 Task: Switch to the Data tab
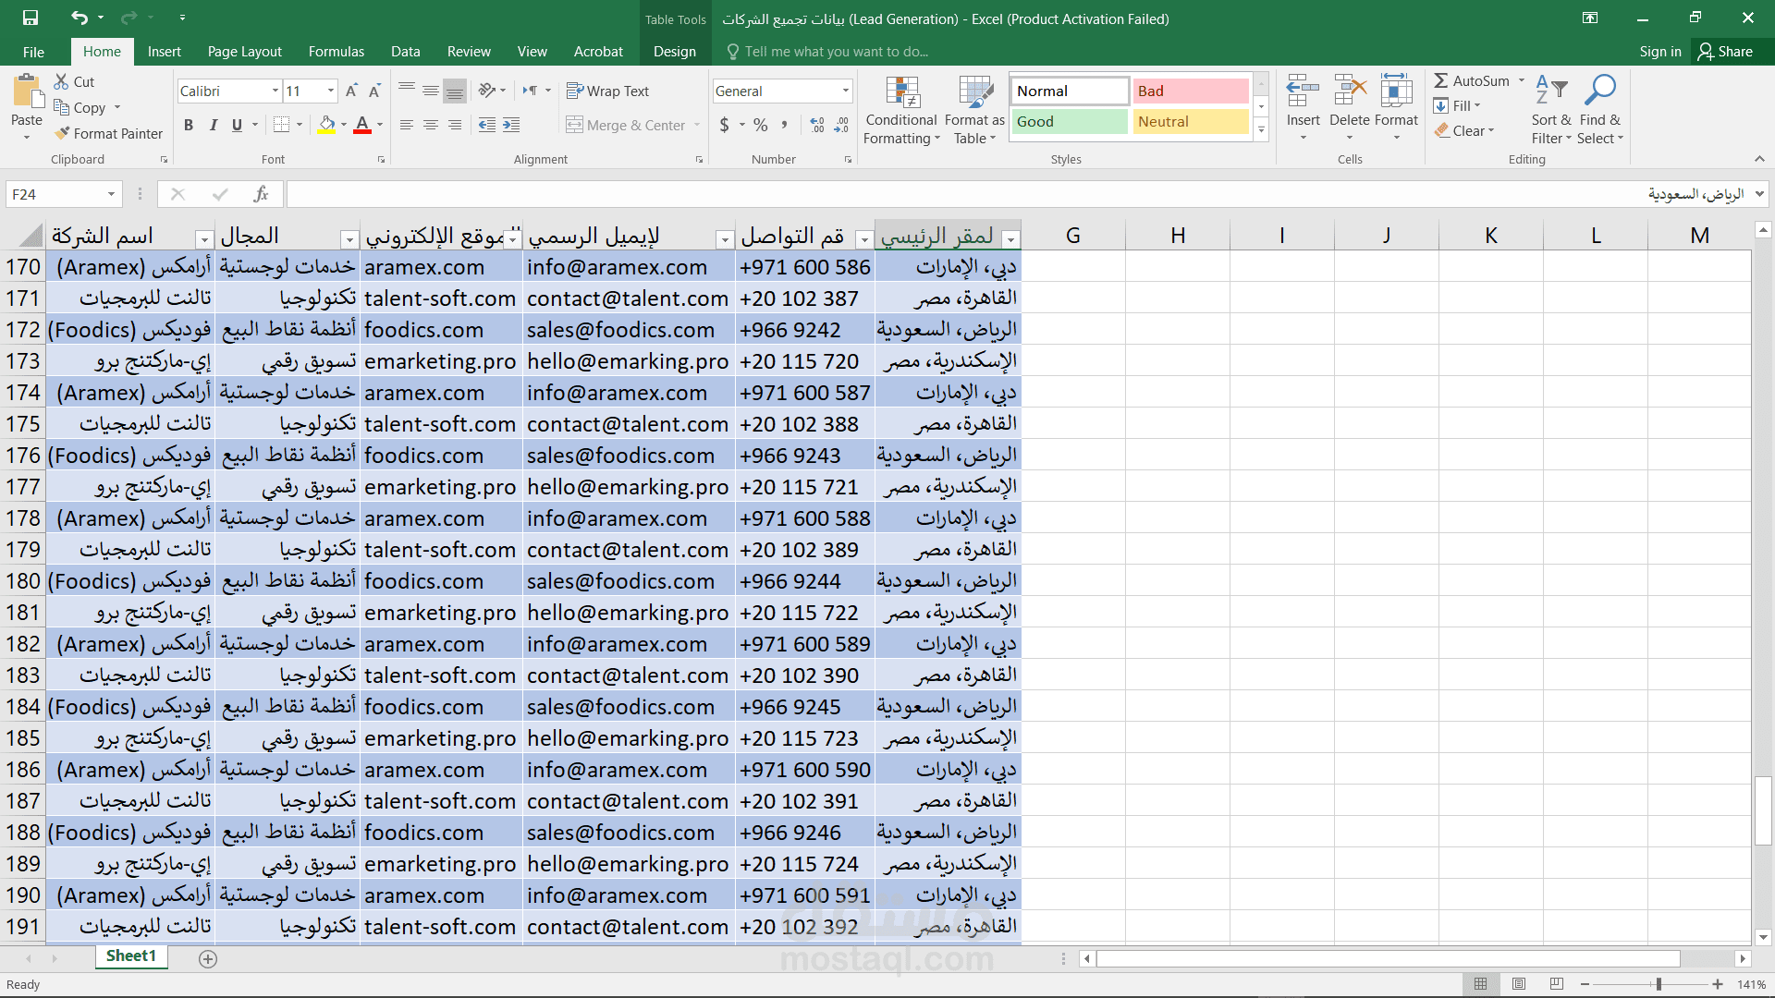[x=405, y=52]
